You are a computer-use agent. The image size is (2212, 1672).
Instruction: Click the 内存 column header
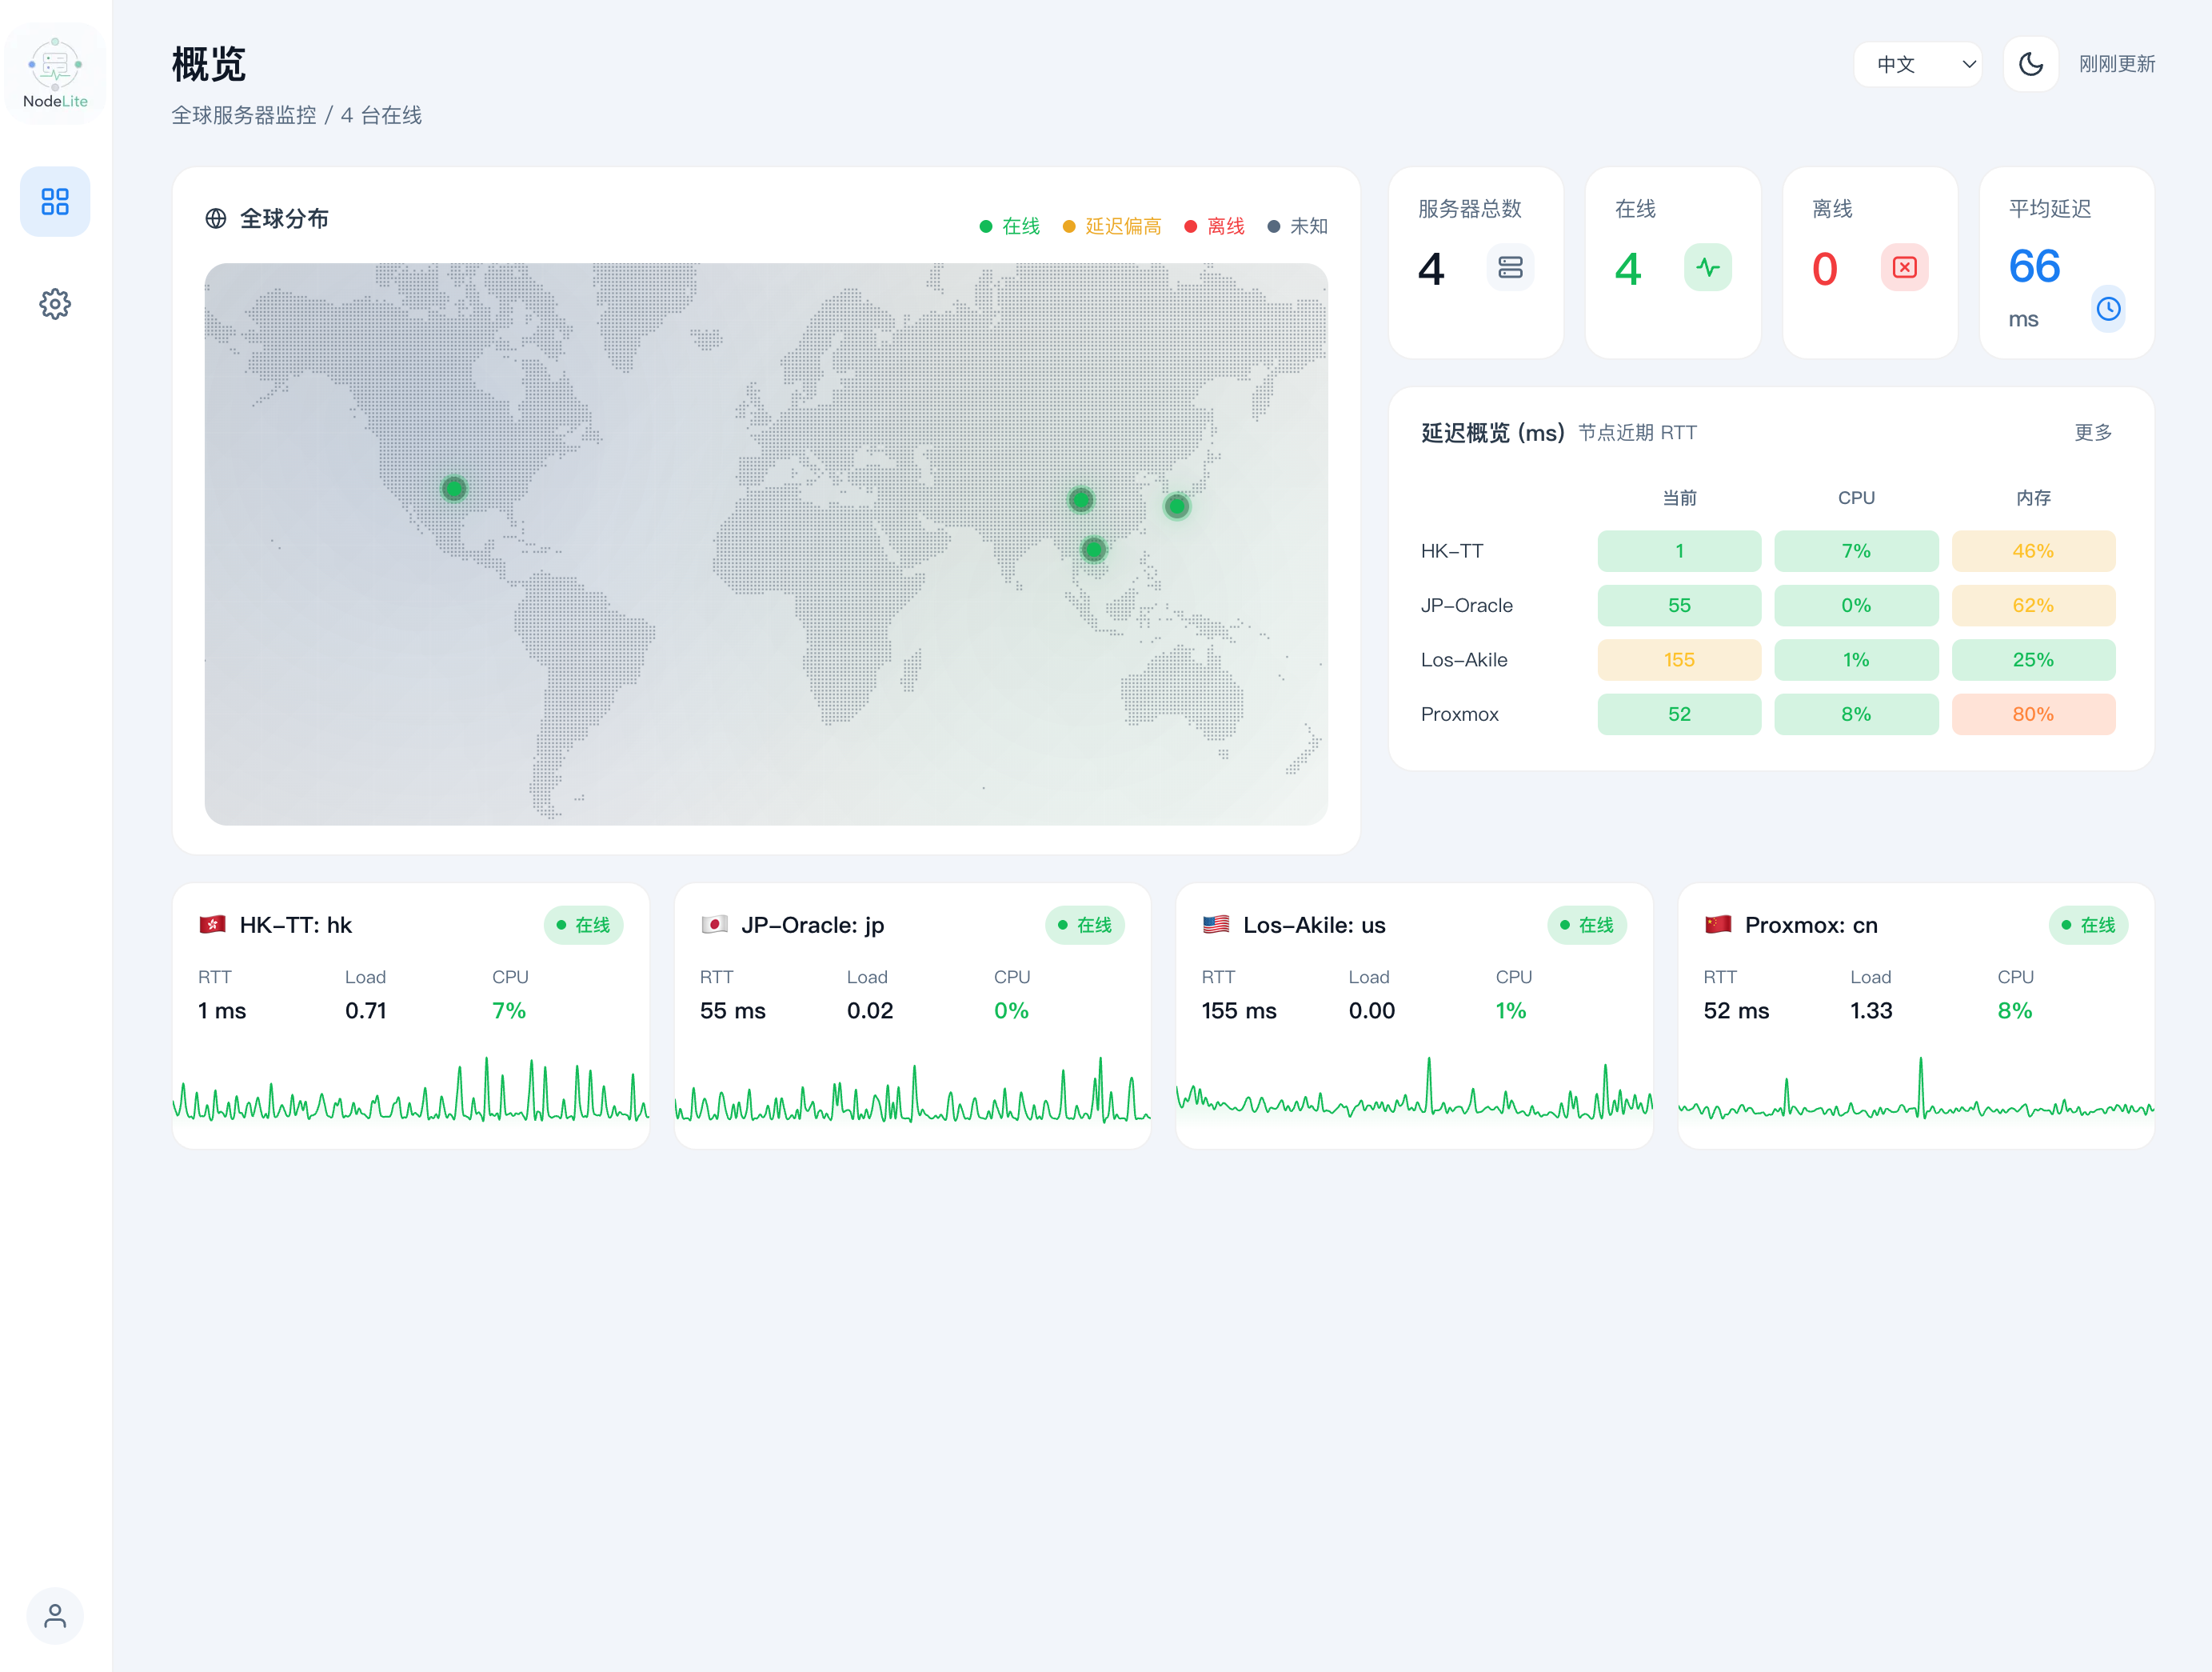[x=2033, y=498]
